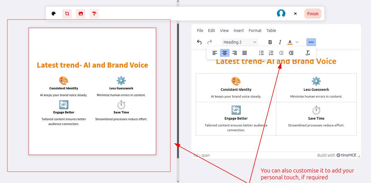This screenshot has width=371, height=183.
Task: Click the slide preview thumbnail
Action: coord(92,91)
